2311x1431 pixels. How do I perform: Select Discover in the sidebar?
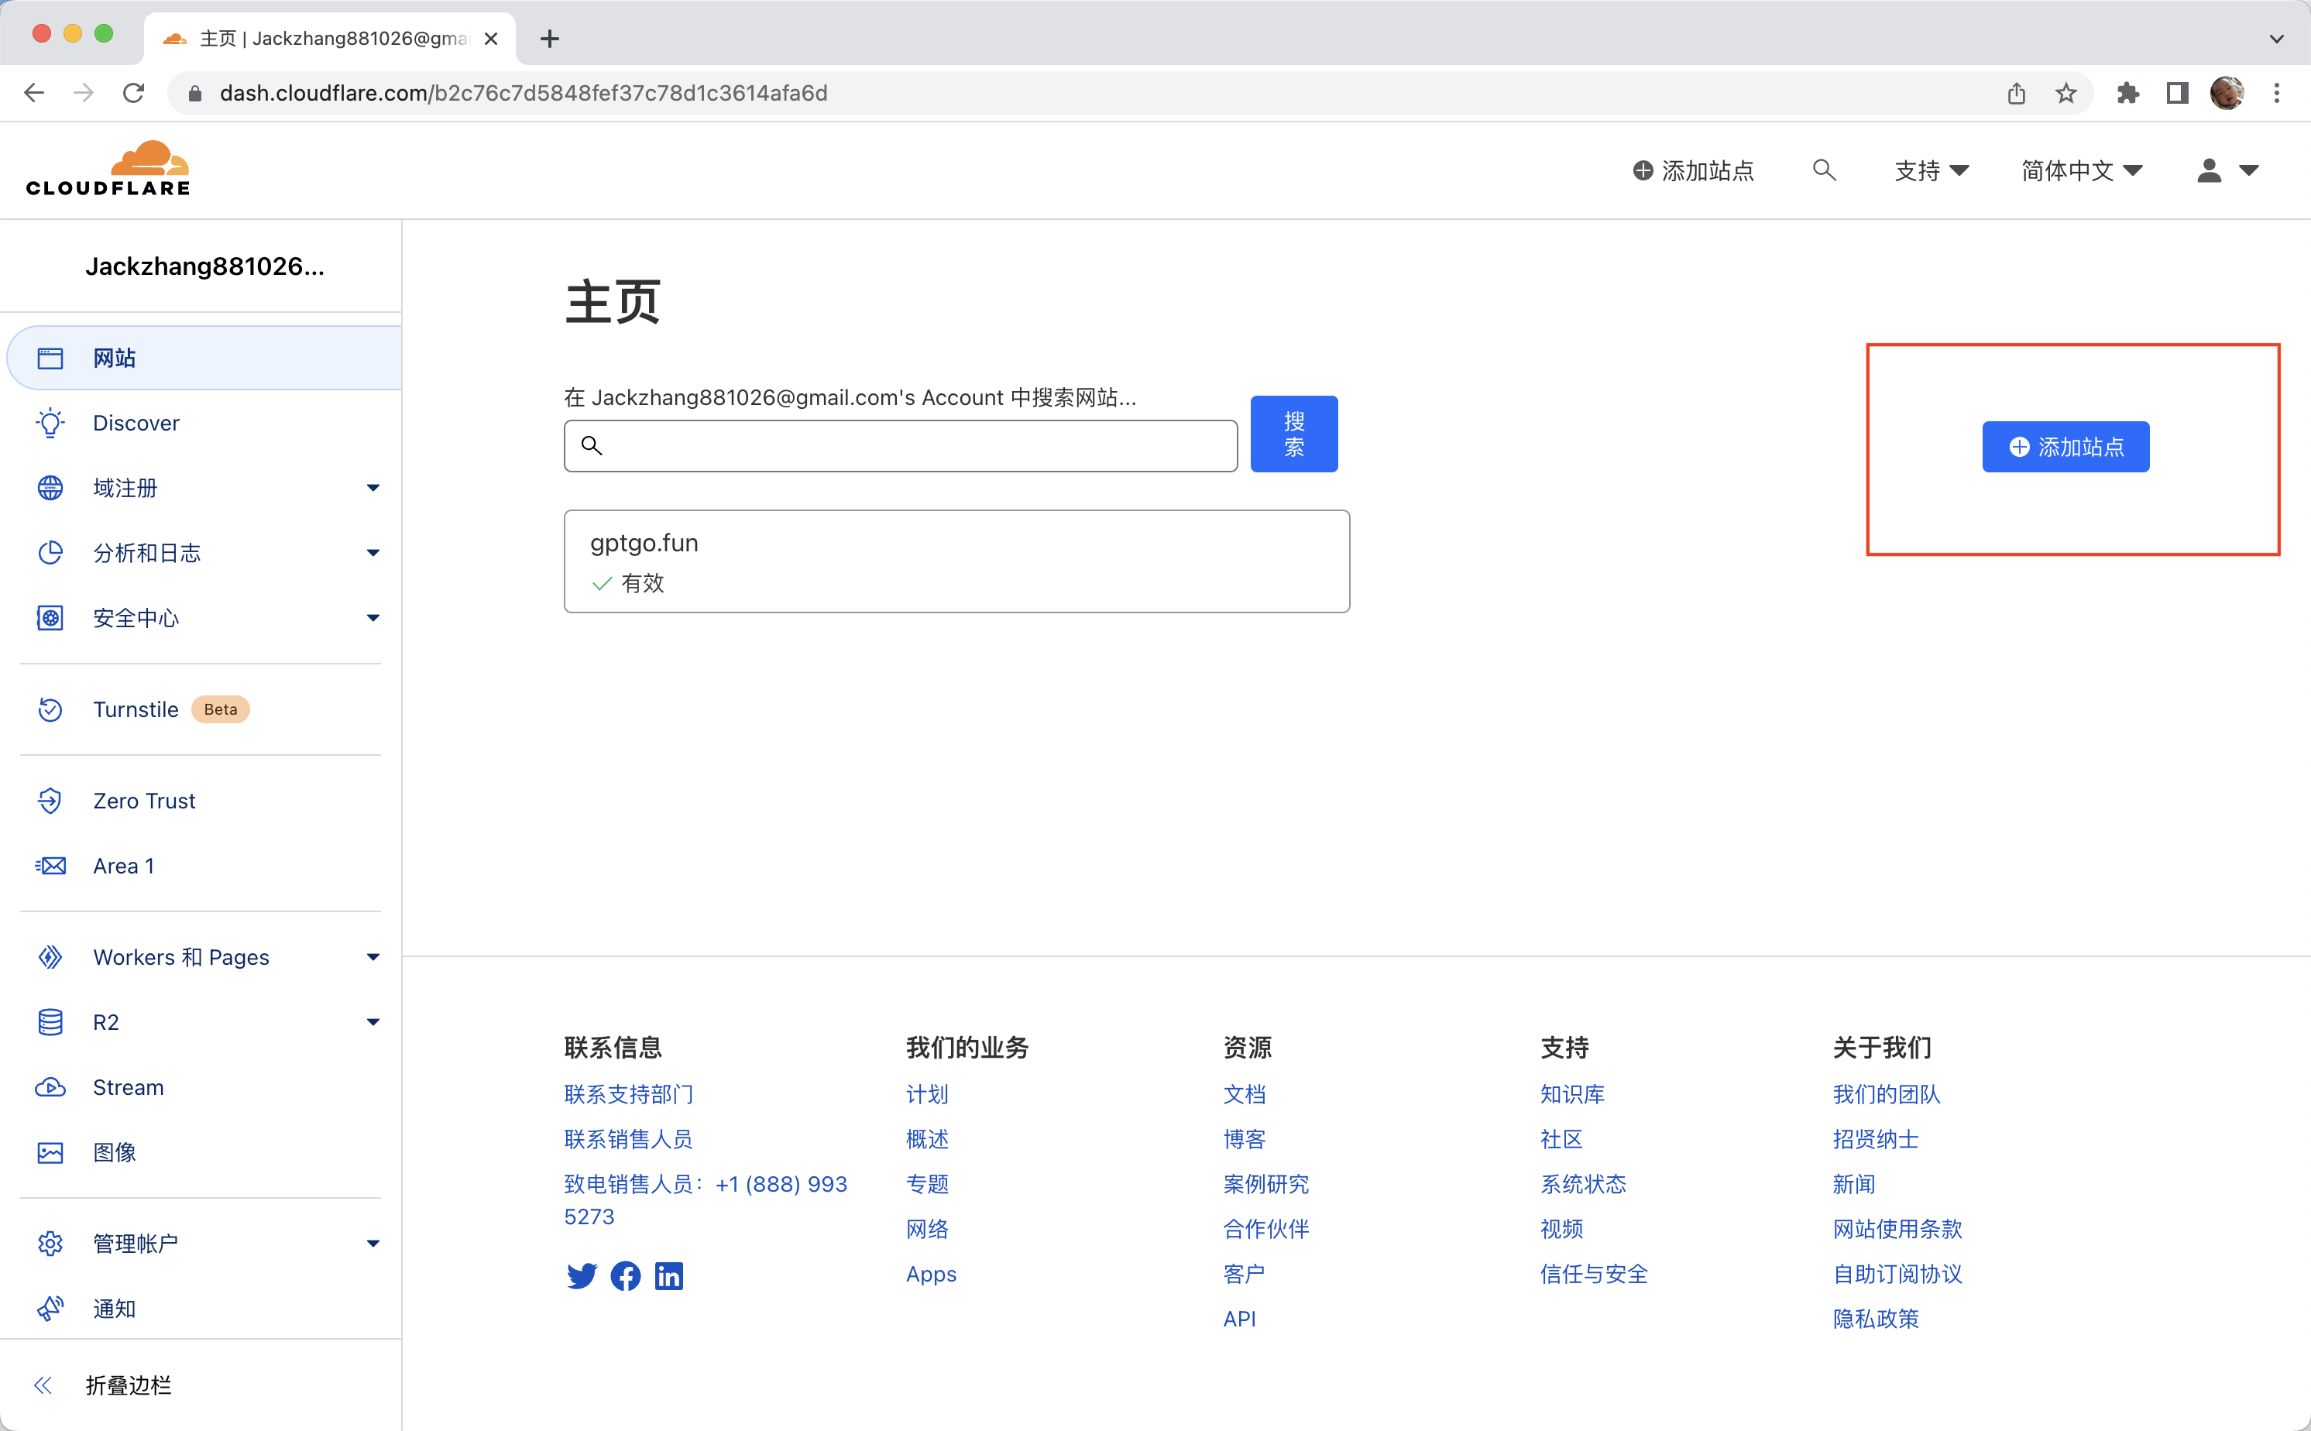point(136,423)
